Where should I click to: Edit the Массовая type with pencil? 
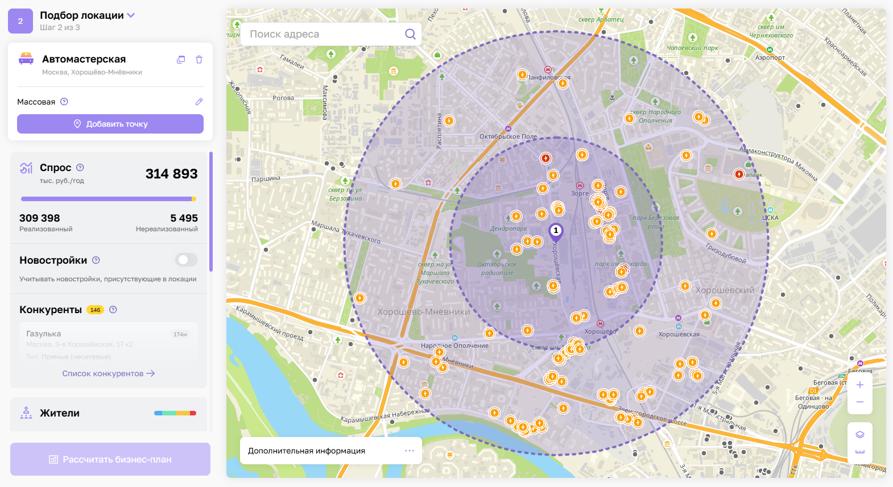(x=199, y=102)
